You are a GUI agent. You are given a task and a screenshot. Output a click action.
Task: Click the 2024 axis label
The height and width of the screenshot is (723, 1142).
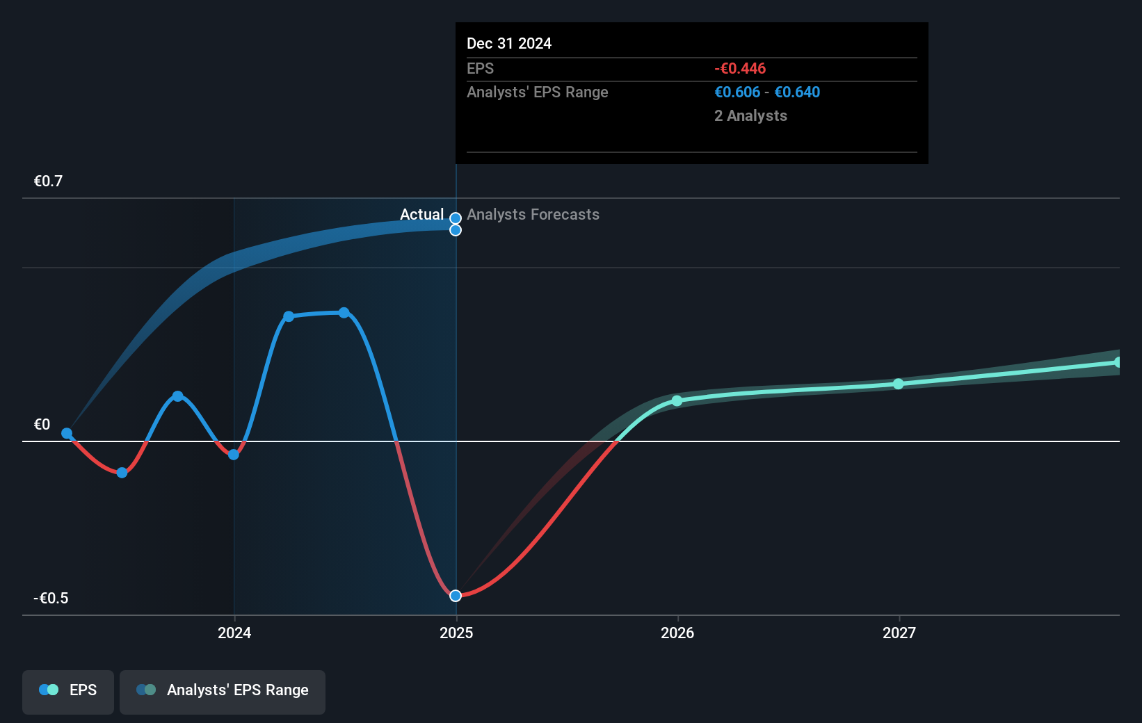(x=234, y=633)
